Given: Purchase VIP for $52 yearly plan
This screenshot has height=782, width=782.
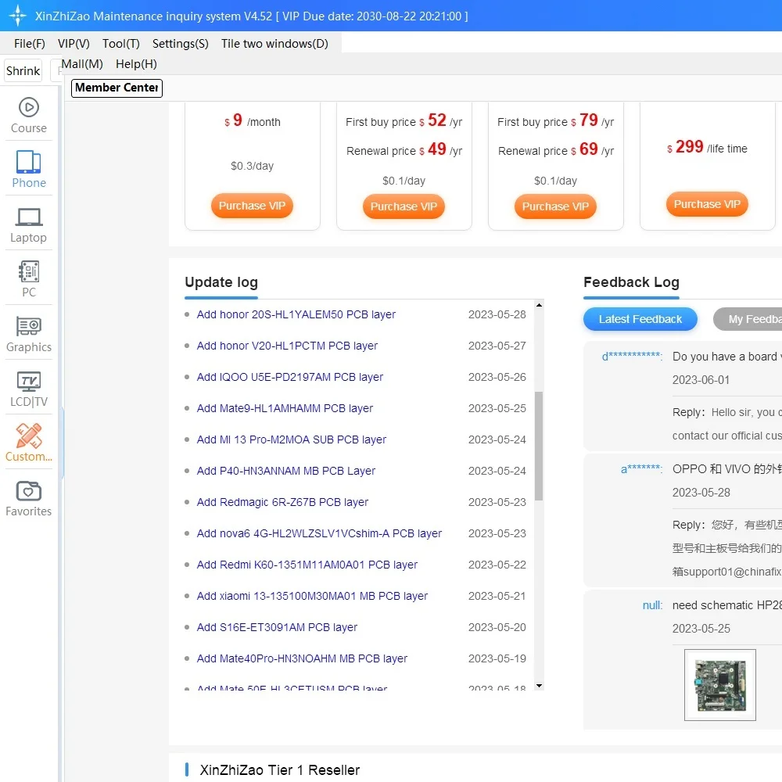Looking at the screenshot, I should (404, 206).
